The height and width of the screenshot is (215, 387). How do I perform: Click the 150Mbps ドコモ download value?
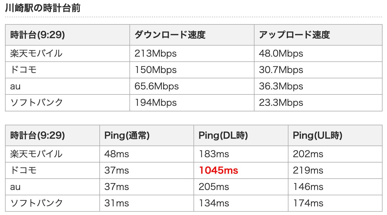pos(155,69)
